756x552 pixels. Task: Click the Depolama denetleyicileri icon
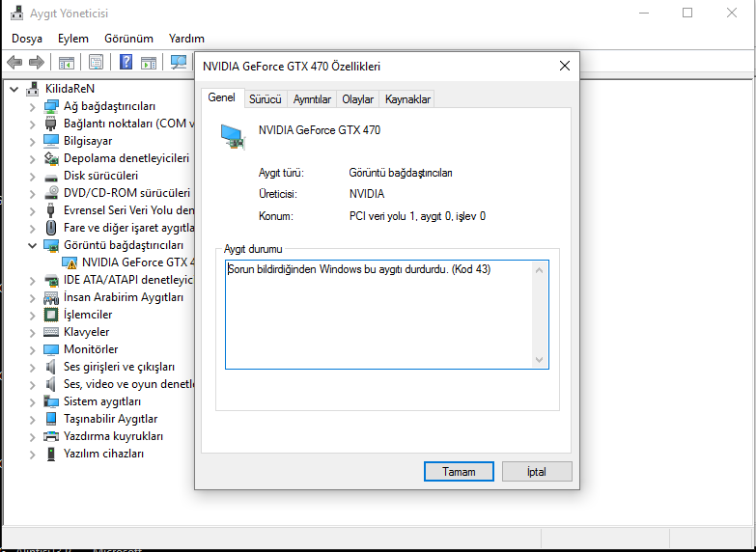click(51, 158)
